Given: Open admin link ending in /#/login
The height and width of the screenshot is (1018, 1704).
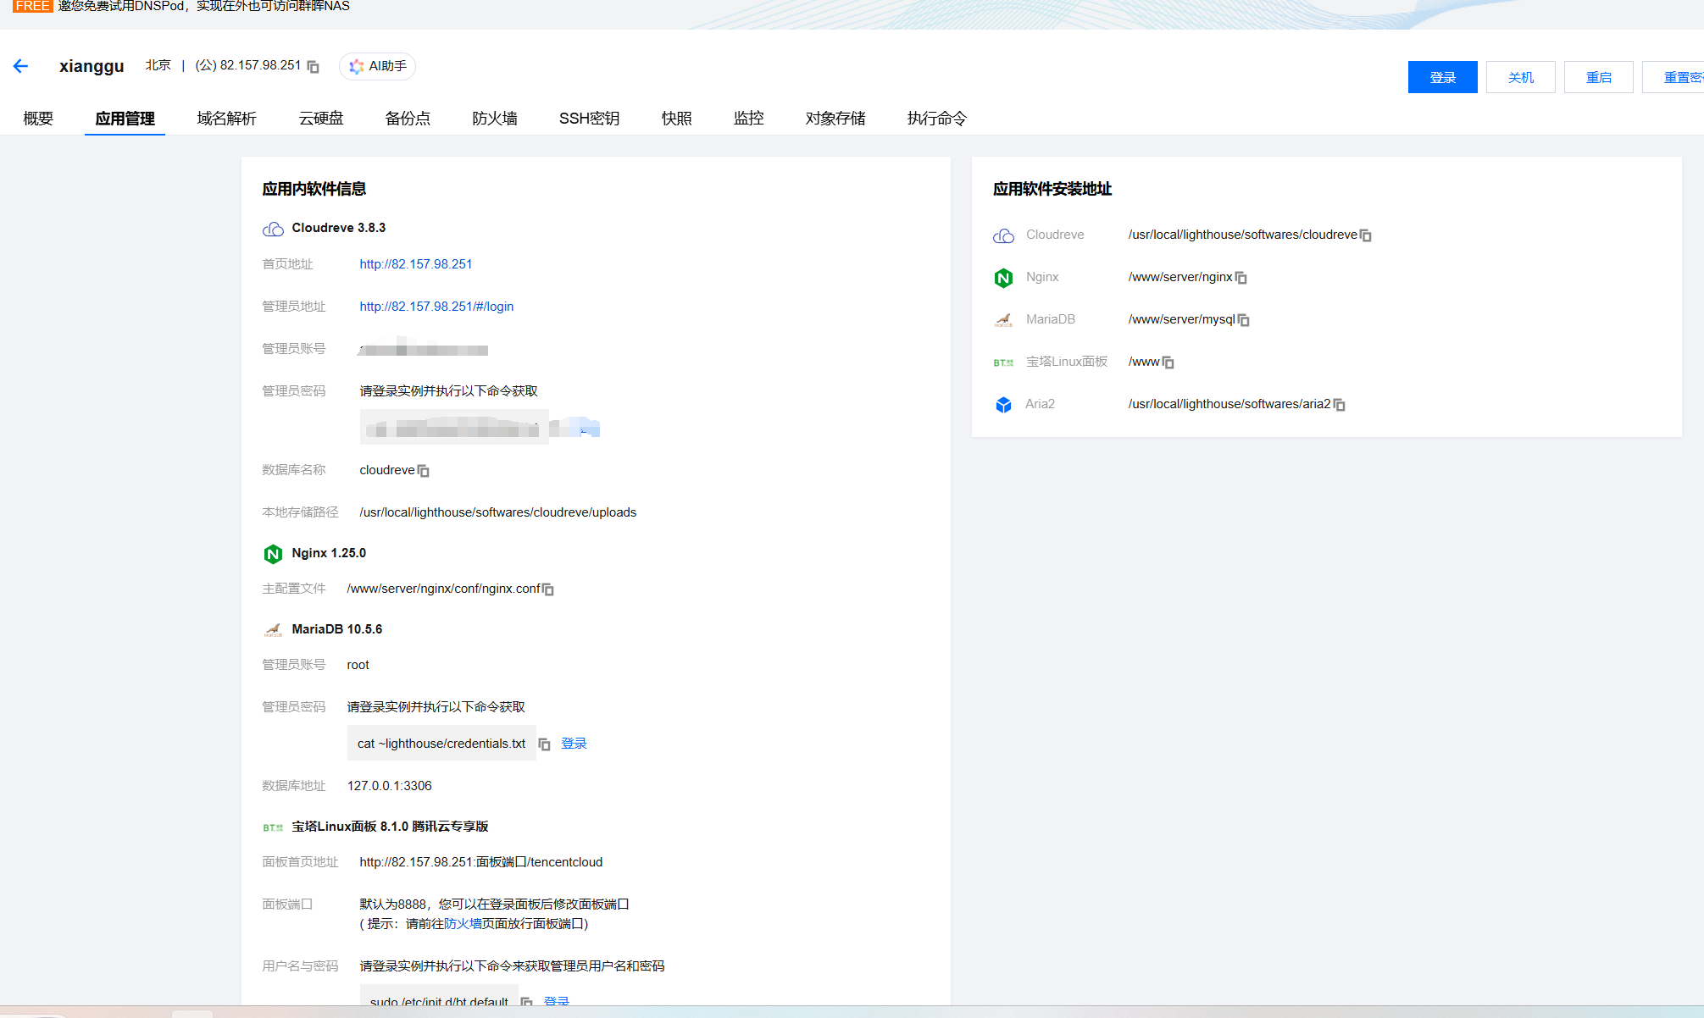Looking at the screenshot, I should (436, 307).
